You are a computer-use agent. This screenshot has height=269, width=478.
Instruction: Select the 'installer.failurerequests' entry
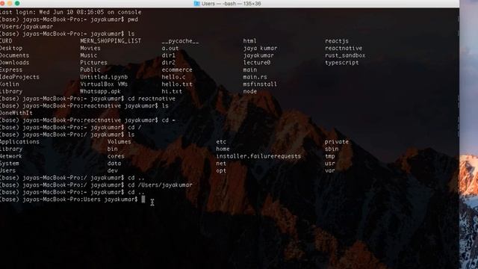(258, 156)
